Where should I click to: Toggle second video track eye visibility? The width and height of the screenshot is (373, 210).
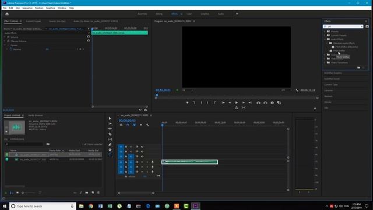(142, 152)
